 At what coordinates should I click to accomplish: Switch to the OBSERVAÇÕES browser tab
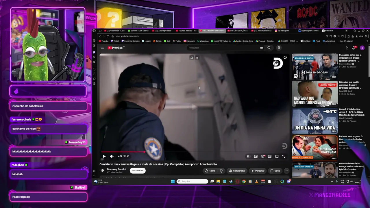[238, 31]
